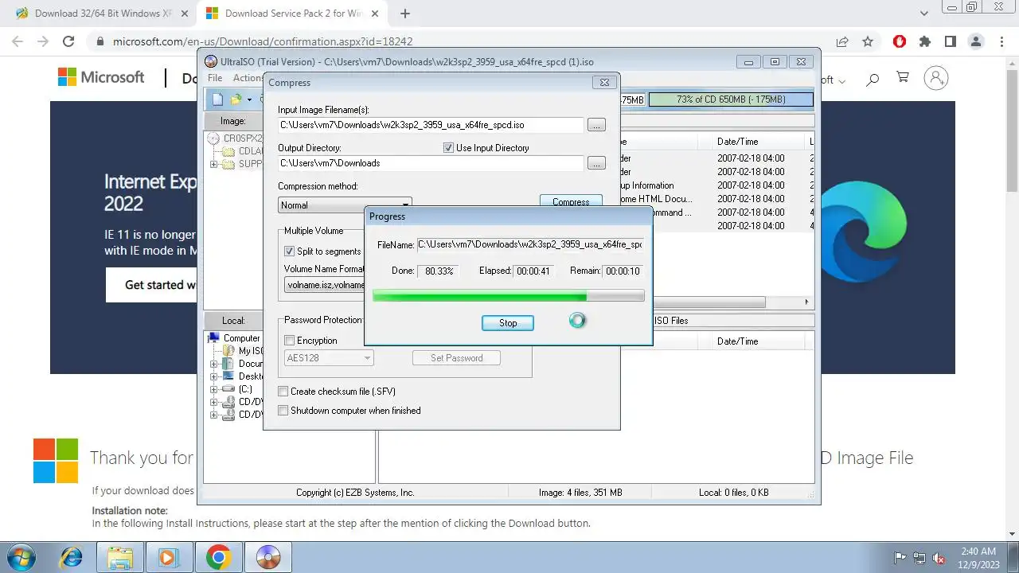Screen dimensions: 1019x573
Task: Browse for input image filename
Action: pyautogui.click(x=596, y=125)
